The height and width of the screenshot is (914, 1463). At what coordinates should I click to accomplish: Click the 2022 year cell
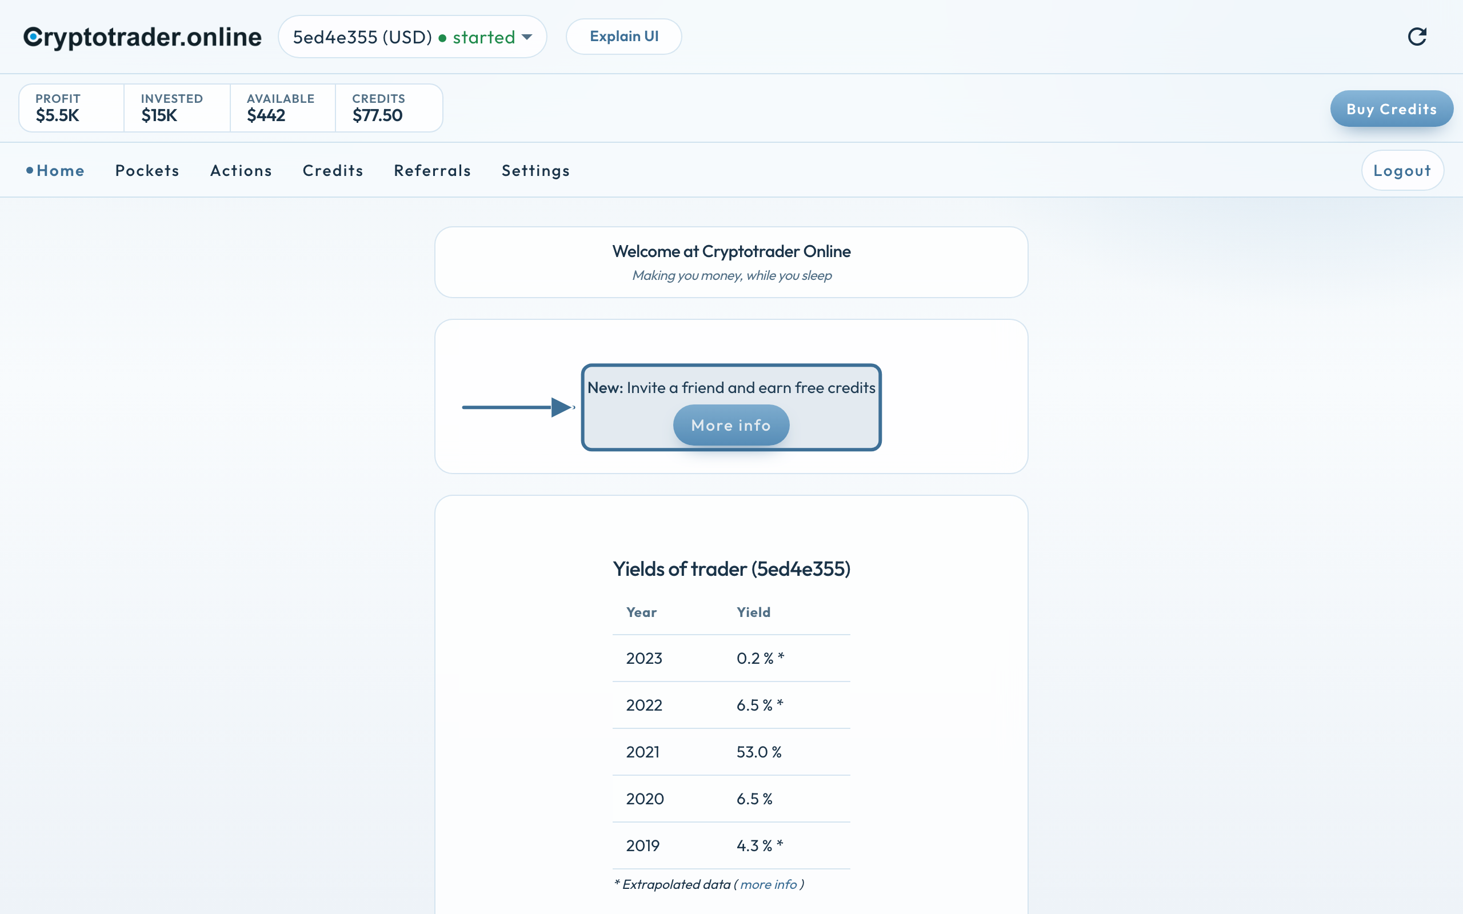pyautogui.click(x=644, y=705)
